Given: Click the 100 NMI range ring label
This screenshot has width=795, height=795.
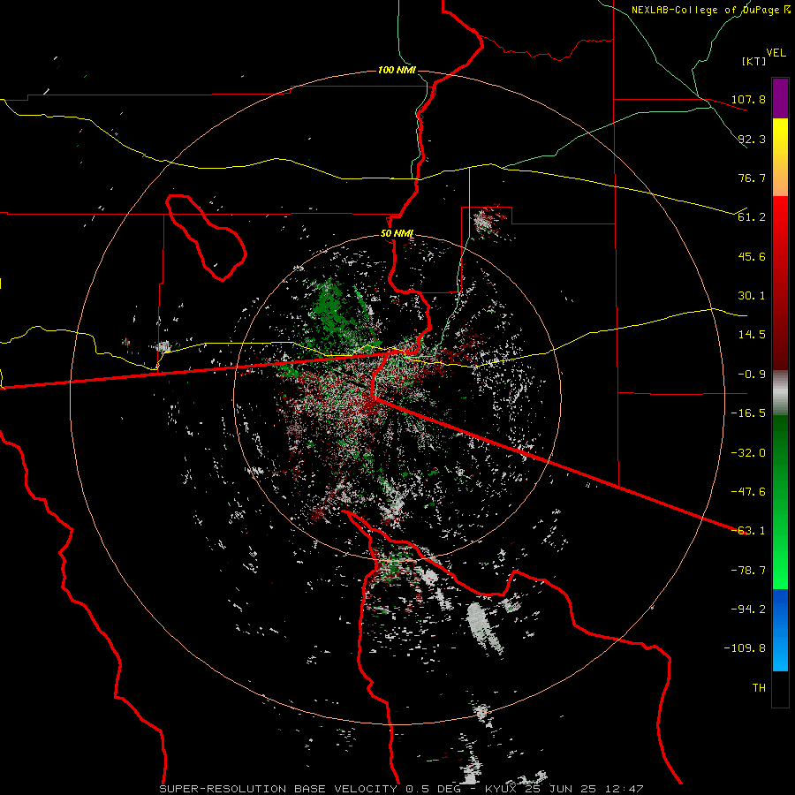Looking at the screenshot, I should click(397, 70).
